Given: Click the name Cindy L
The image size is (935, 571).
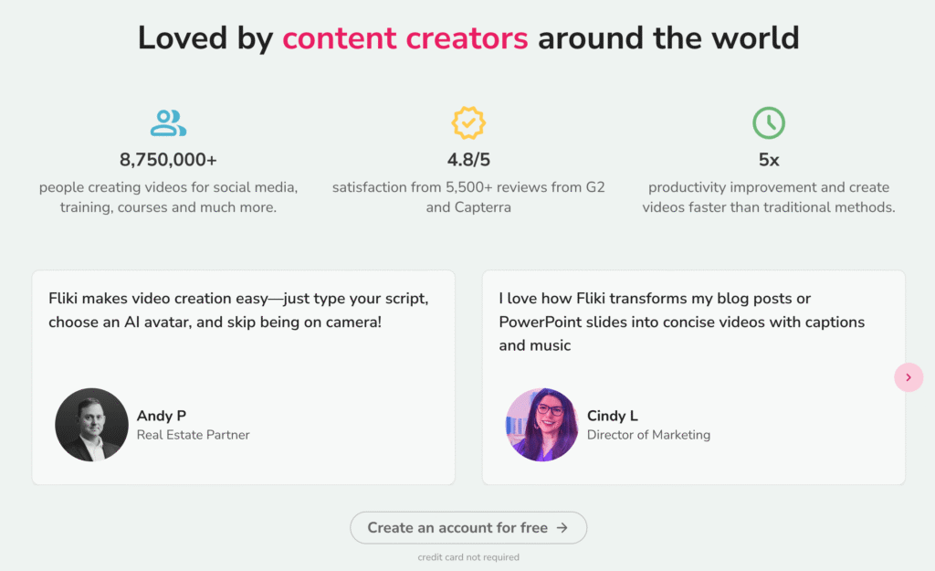Looking at the screenshot, I should pos(613,416).
